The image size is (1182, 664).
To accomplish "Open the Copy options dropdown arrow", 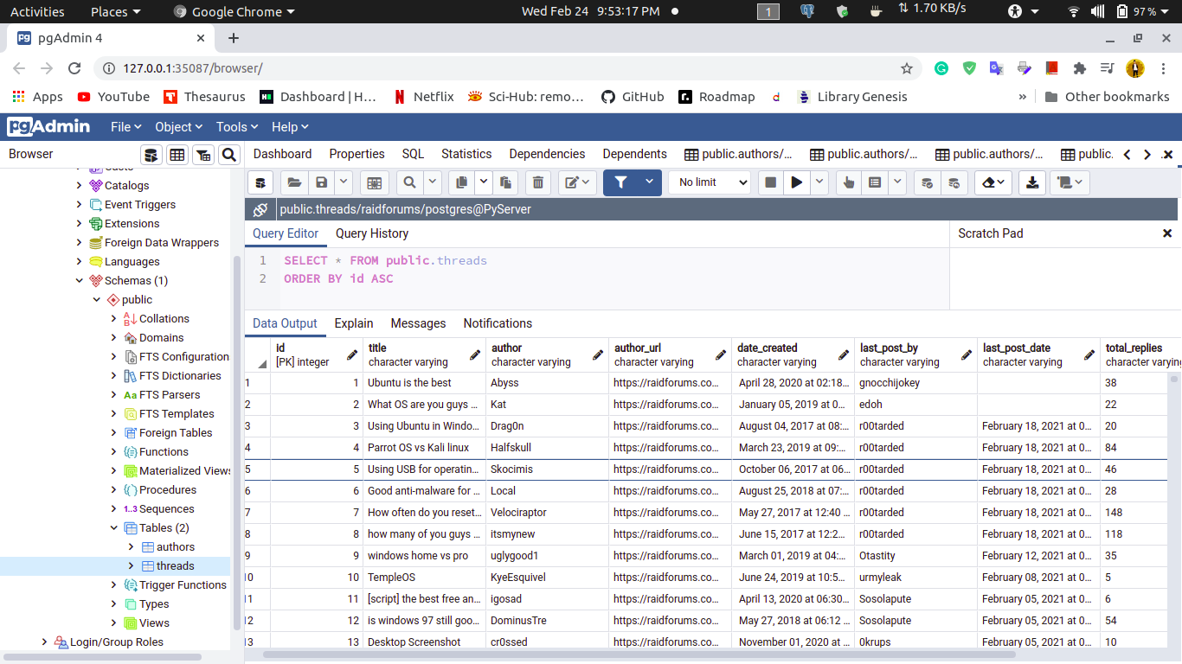I will point(484,182).
